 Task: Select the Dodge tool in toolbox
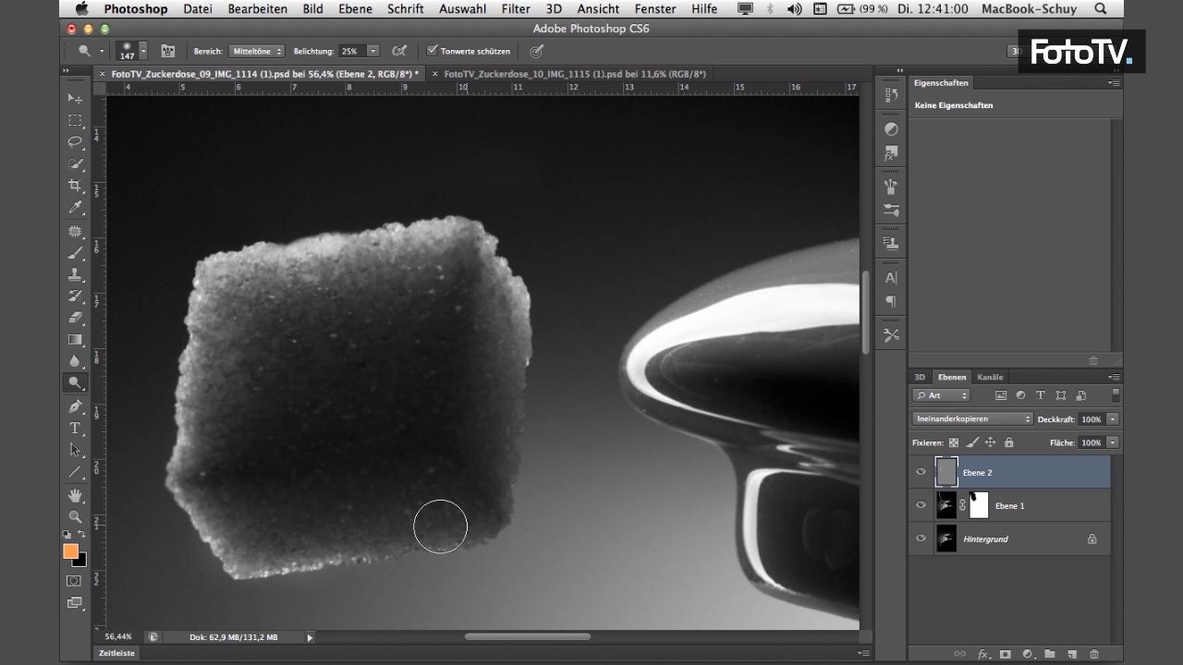click(75, 382)
